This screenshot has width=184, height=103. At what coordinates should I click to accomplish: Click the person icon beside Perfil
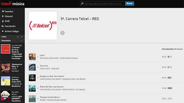pyautogui.click(x=3, y=21)
